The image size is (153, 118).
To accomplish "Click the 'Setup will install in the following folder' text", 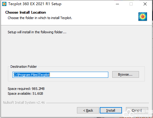I will (x=37, y=32).
